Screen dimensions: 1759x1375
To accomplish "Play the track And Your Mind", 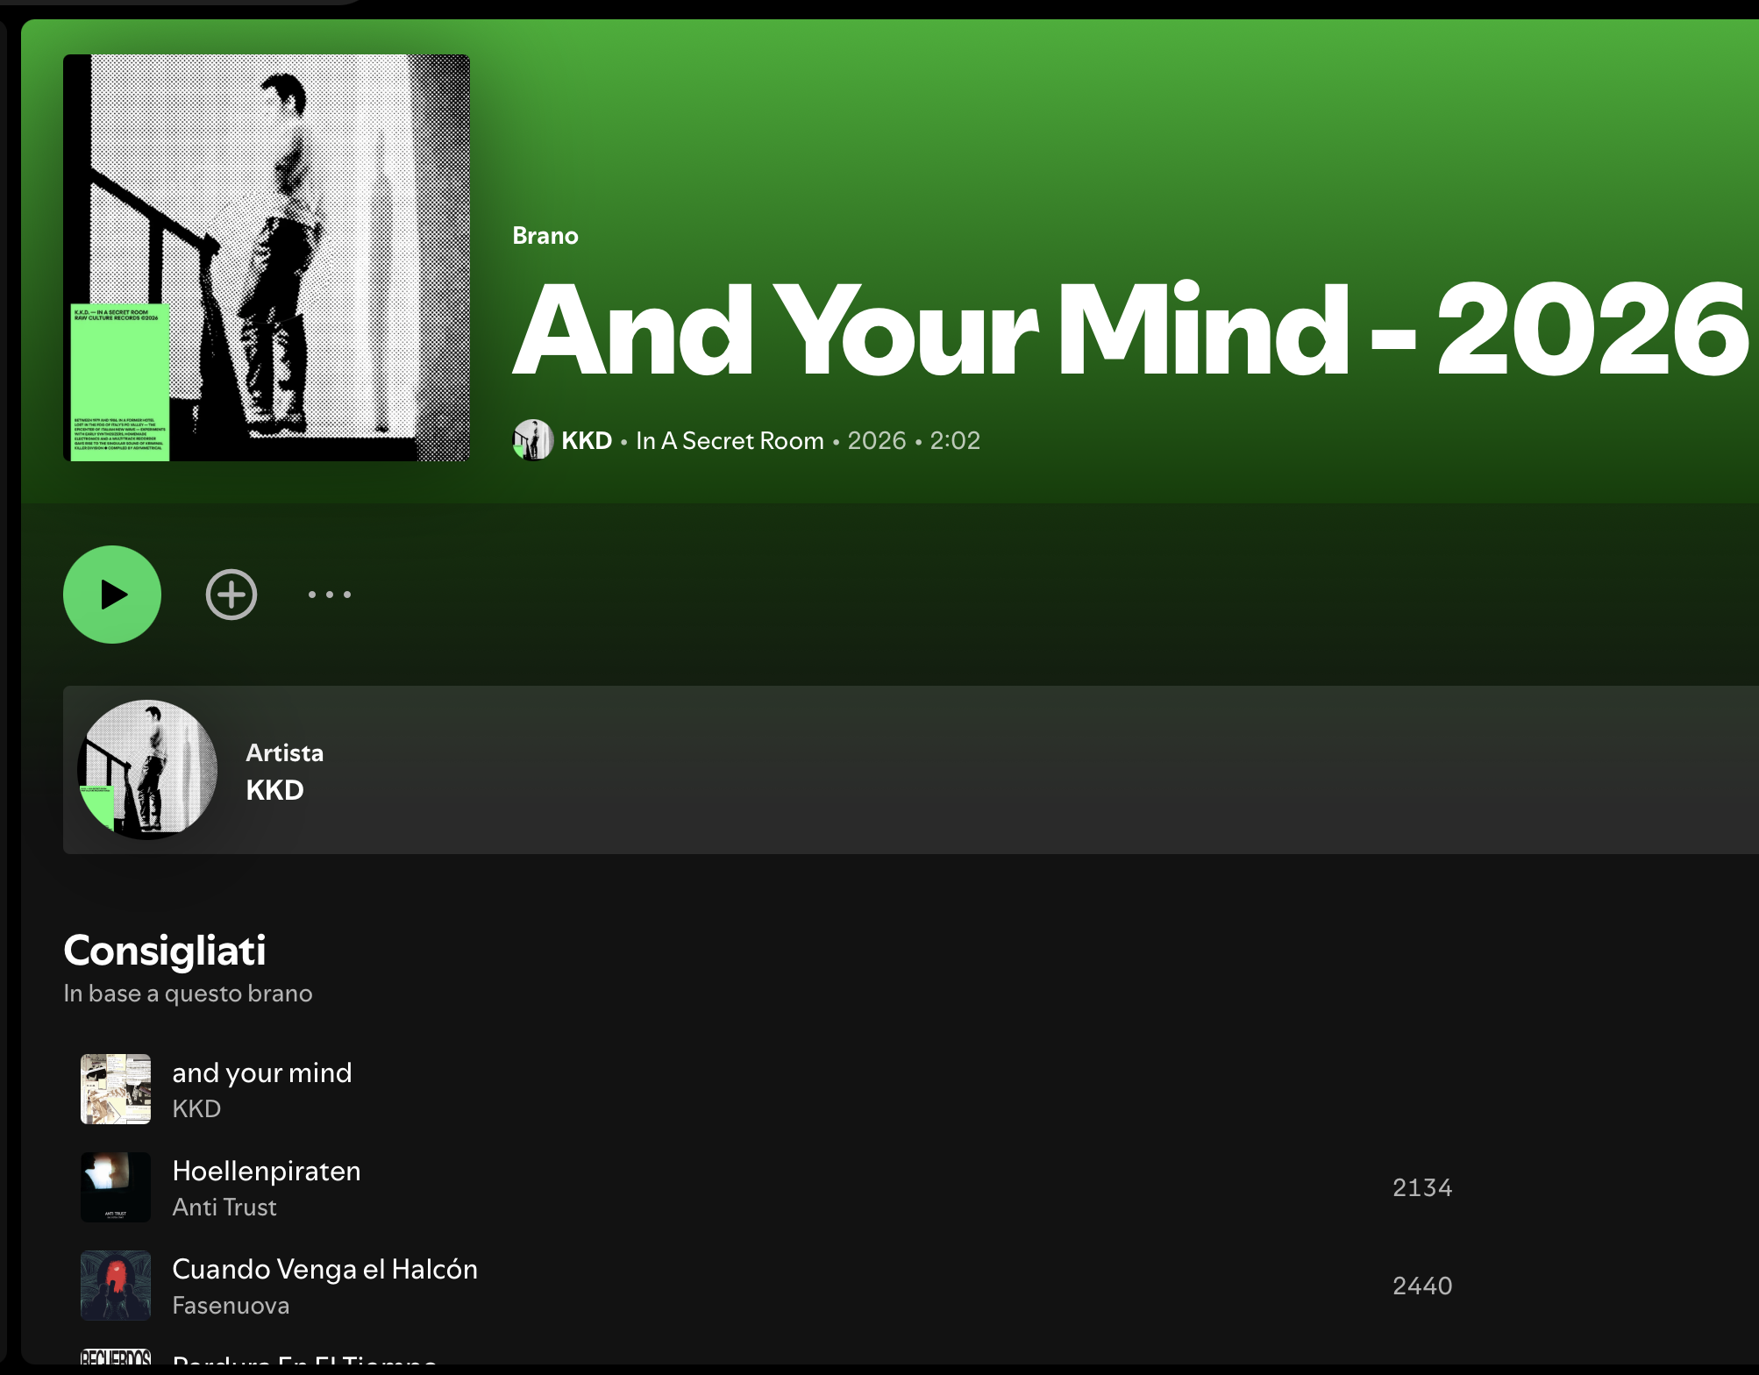I will pos(112,595).
